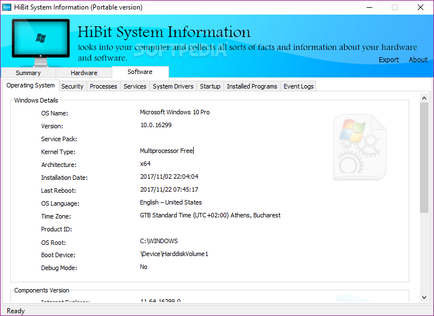Click the HiBit System Information banner title
Screen dimensions: 434x316
point(164,32)
